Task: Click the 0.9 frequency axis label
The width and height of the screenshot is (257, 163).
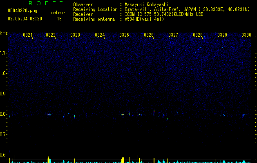Action: point(3,94)
